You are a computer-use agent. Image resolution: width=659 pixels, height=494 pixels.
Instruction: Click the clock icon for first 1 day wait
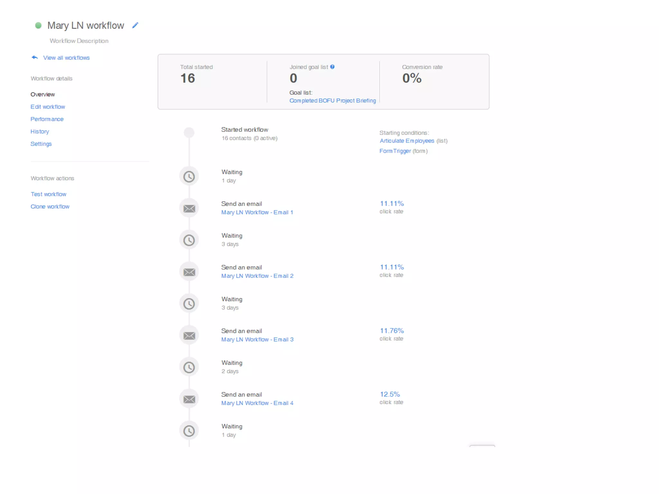189,176
